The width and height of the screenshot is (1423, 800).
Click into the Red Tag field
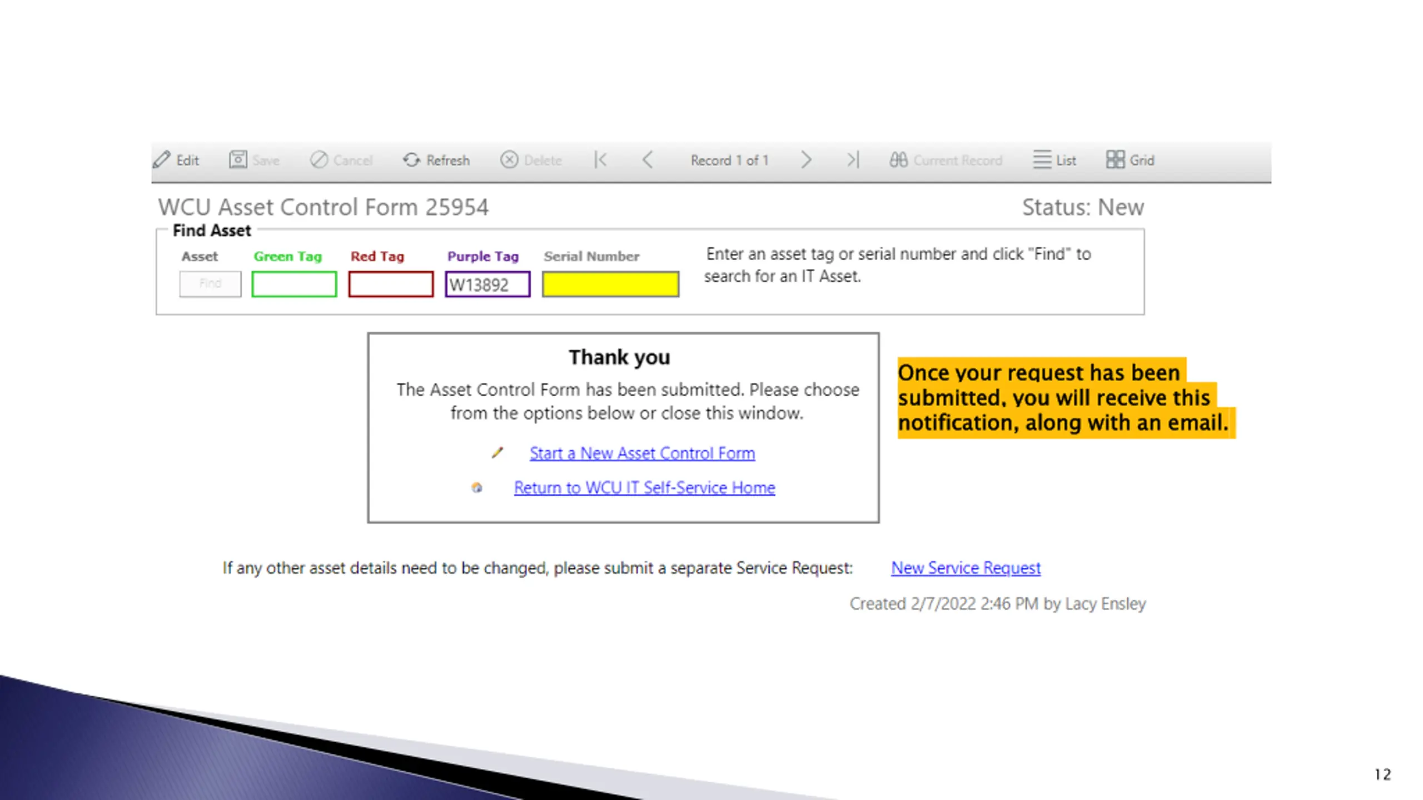point(391,284)
